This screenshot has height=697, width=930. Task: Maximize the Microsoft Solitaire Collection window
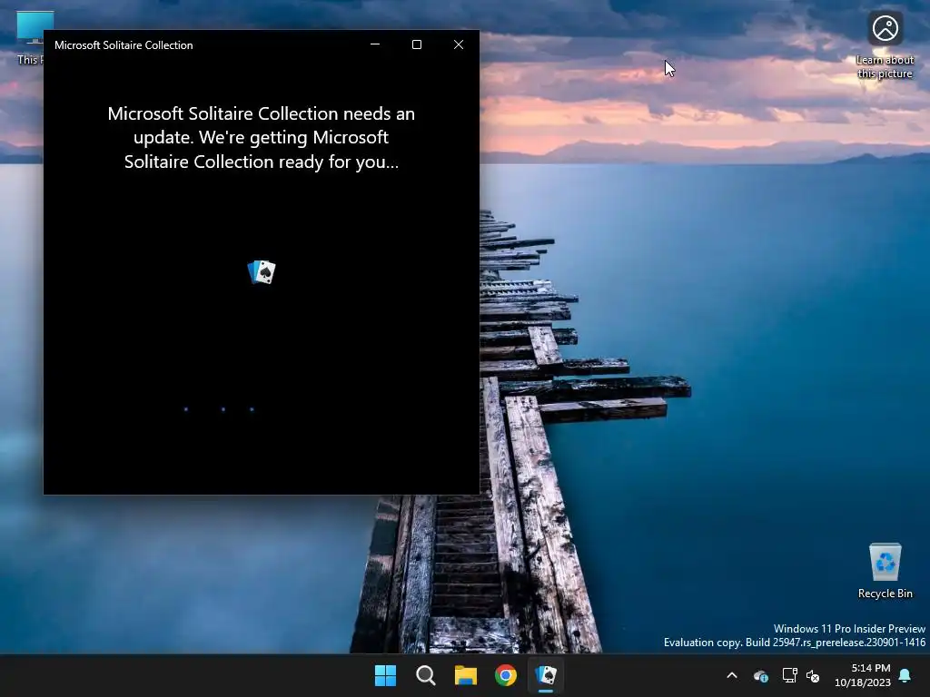click(417, 44)
